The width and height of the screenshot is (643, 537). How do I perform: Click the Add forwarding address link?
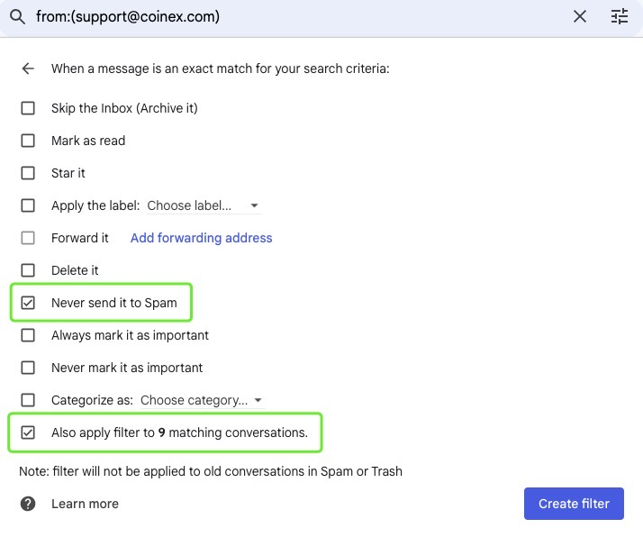click(x=201, y=238)
